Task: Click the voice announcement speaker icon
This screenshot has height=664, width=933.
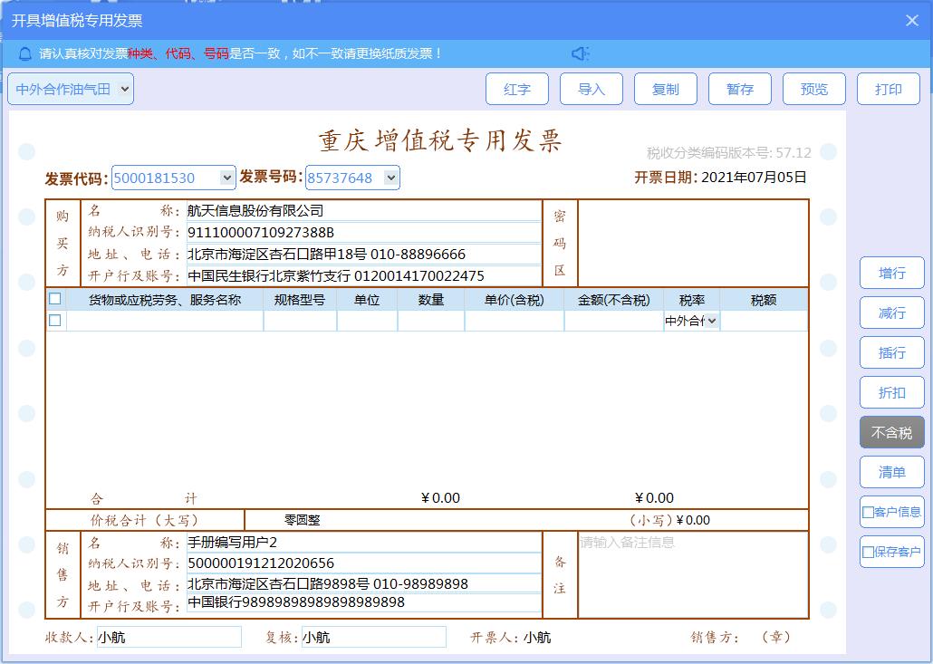Action: (x=581, y=53)
